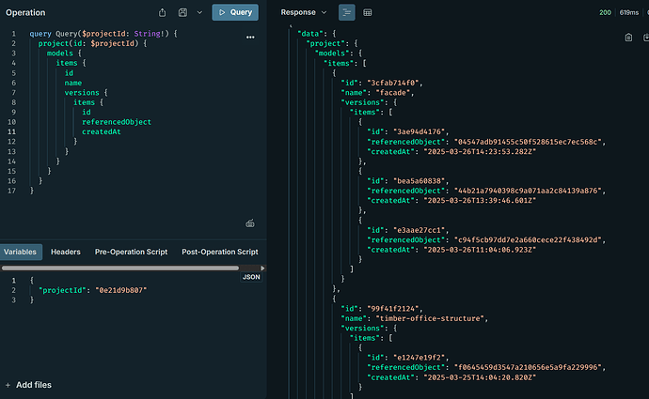Image resolution: width=649 pixels, height=399 pixels.
Task: Copy the response with the clipboard icon
Action: (628, 38)
